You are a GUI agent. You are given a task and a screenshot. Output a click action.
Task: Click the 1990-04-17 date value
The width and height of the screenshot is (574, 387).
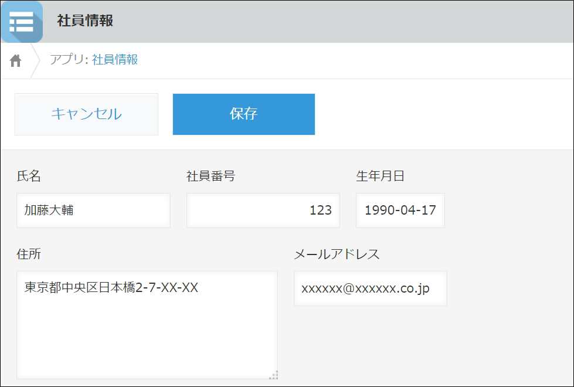point(400,210)
